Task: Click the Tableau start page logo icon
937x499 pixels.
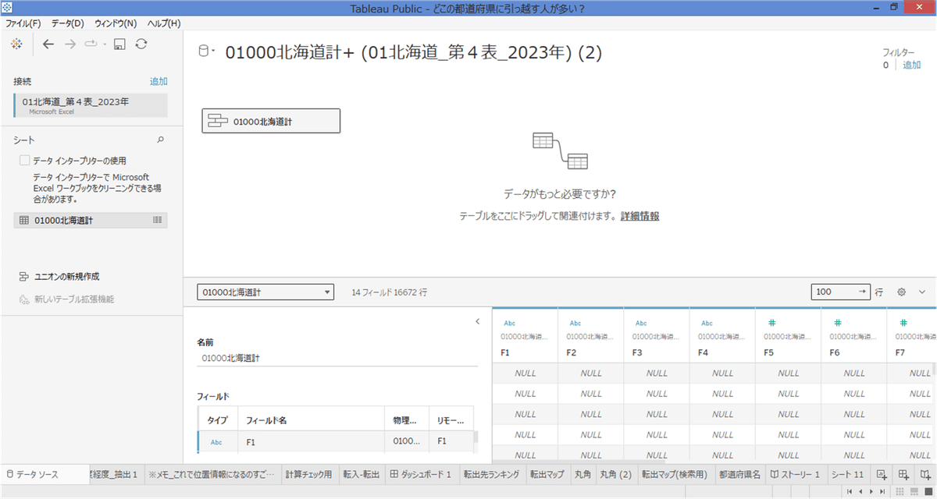Action: pyautogui.click(x=18, y=44)
